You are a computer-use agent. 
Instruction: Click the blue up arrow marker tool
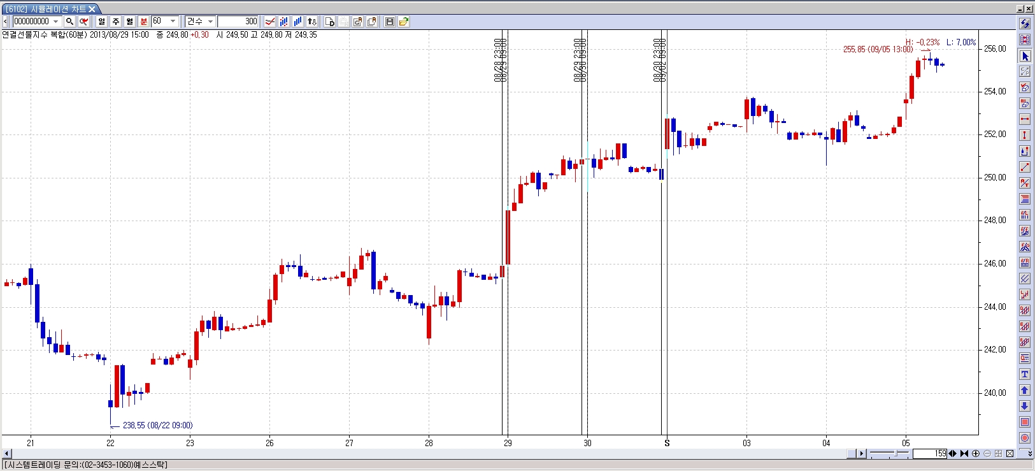pyautogui.click(x=1025, y=390)
